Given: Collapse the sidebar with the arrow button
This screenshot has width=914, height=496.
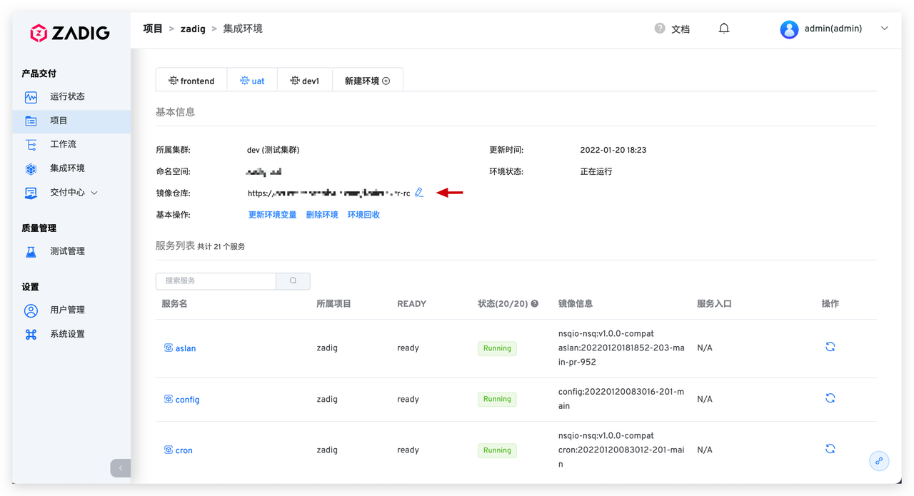Looking at the screenshot, I should coord(121,467).
